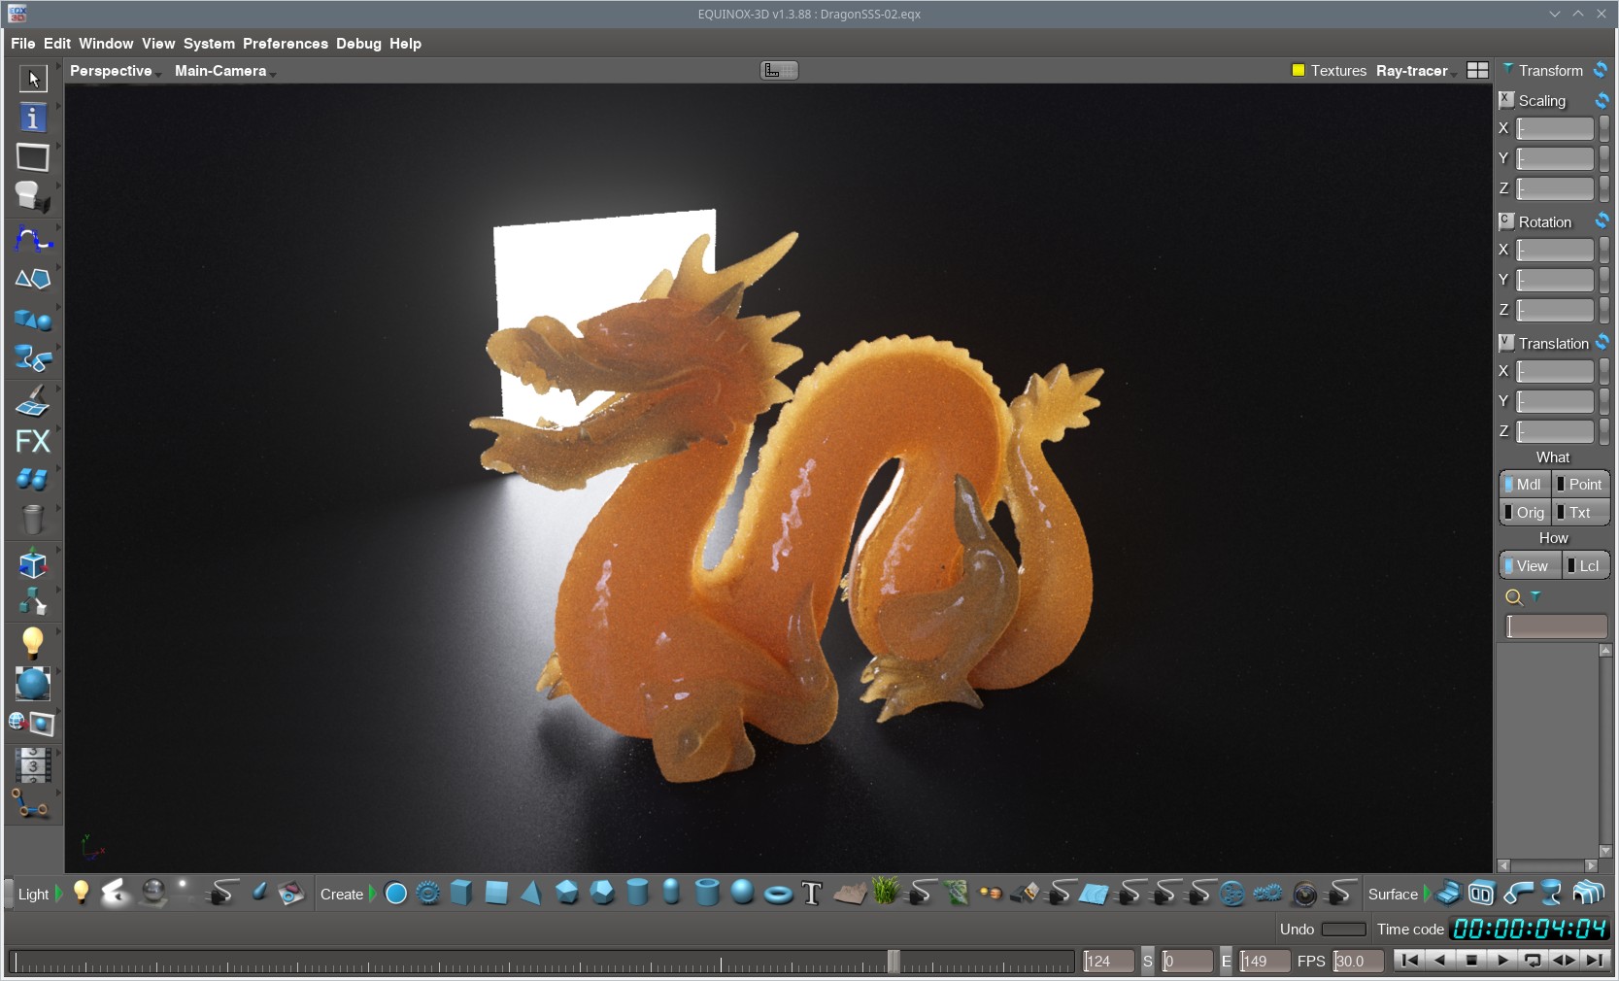The width and height of the screenshot is (1619, 981).
Task: Open the Ray-tracer render mode dropdown
Action: (1414, 71)
